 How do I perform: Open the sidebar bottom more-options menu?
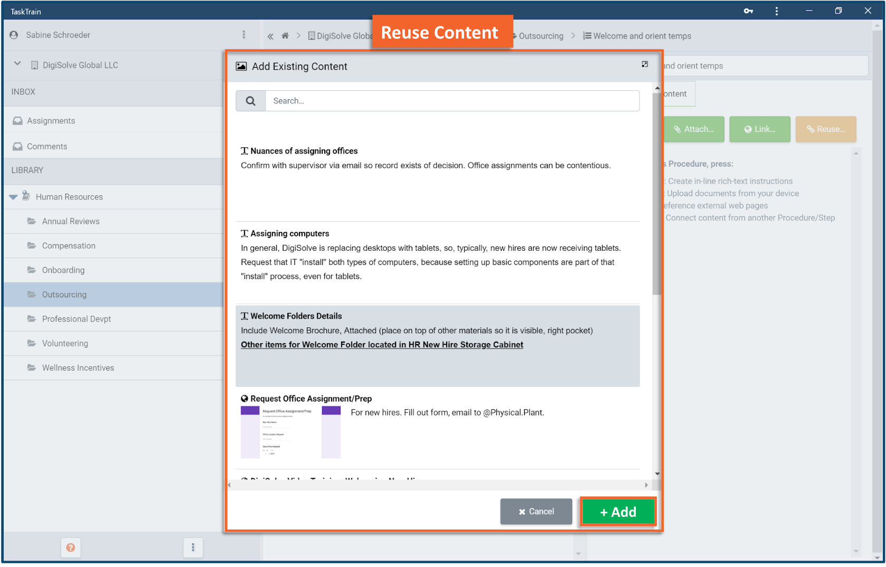(x=193, y=547)
